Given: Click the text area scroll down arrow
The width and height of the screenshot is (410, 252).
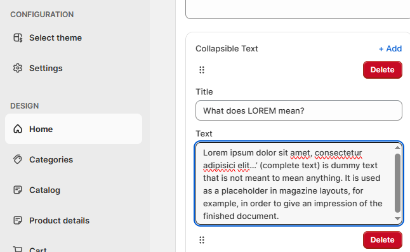Looking at the screenshot, I should coord(398,218).
